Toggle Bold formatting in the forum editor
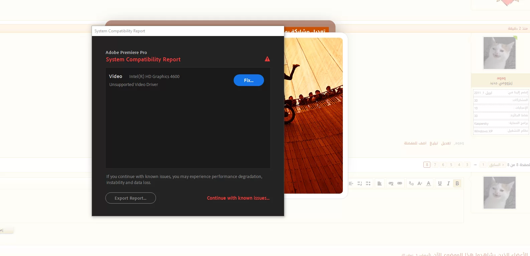 [457, 183]
